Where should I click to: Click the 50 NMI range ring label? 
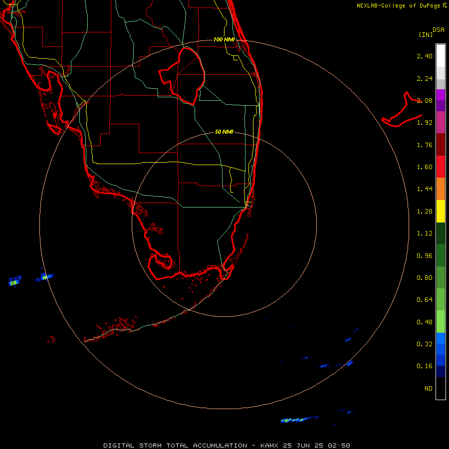pyautogui.click(x=224, y=132)
